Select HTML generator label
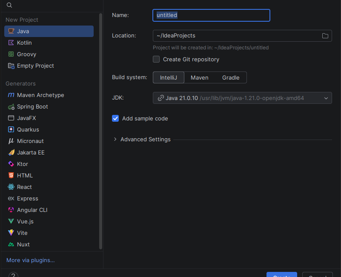 pyautogui.click(x=25, y=175)
